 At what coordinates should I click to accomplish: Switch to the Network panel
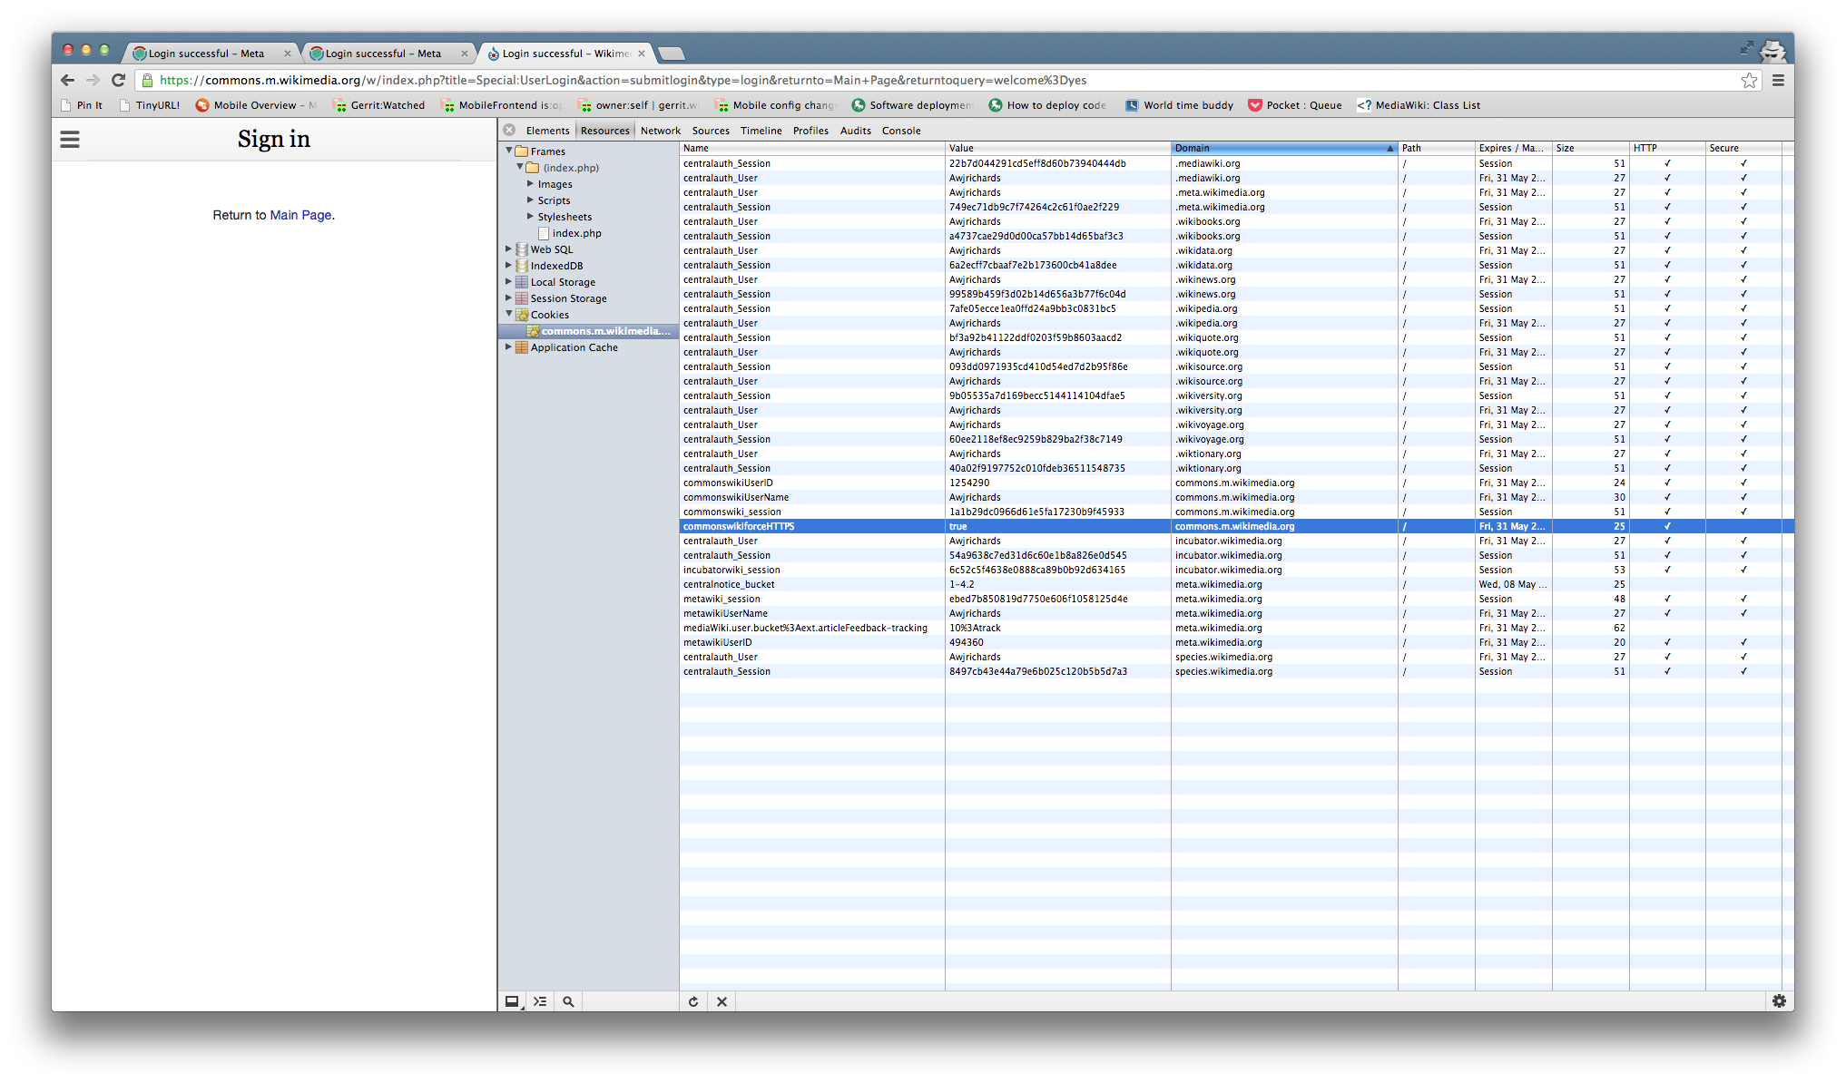(x=660, y=131)
